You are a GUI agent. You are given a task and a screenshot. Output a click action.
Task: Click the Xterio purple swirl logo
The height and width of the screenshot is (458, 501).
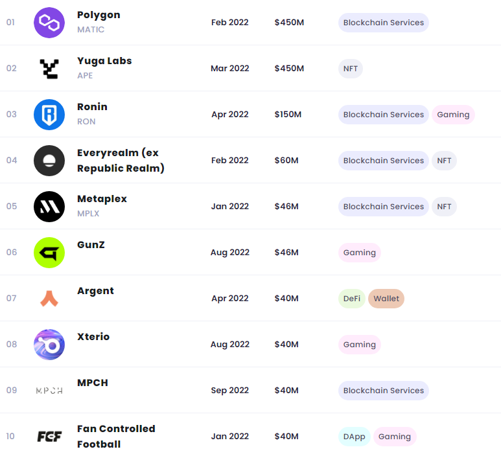(x=49, y=345)
